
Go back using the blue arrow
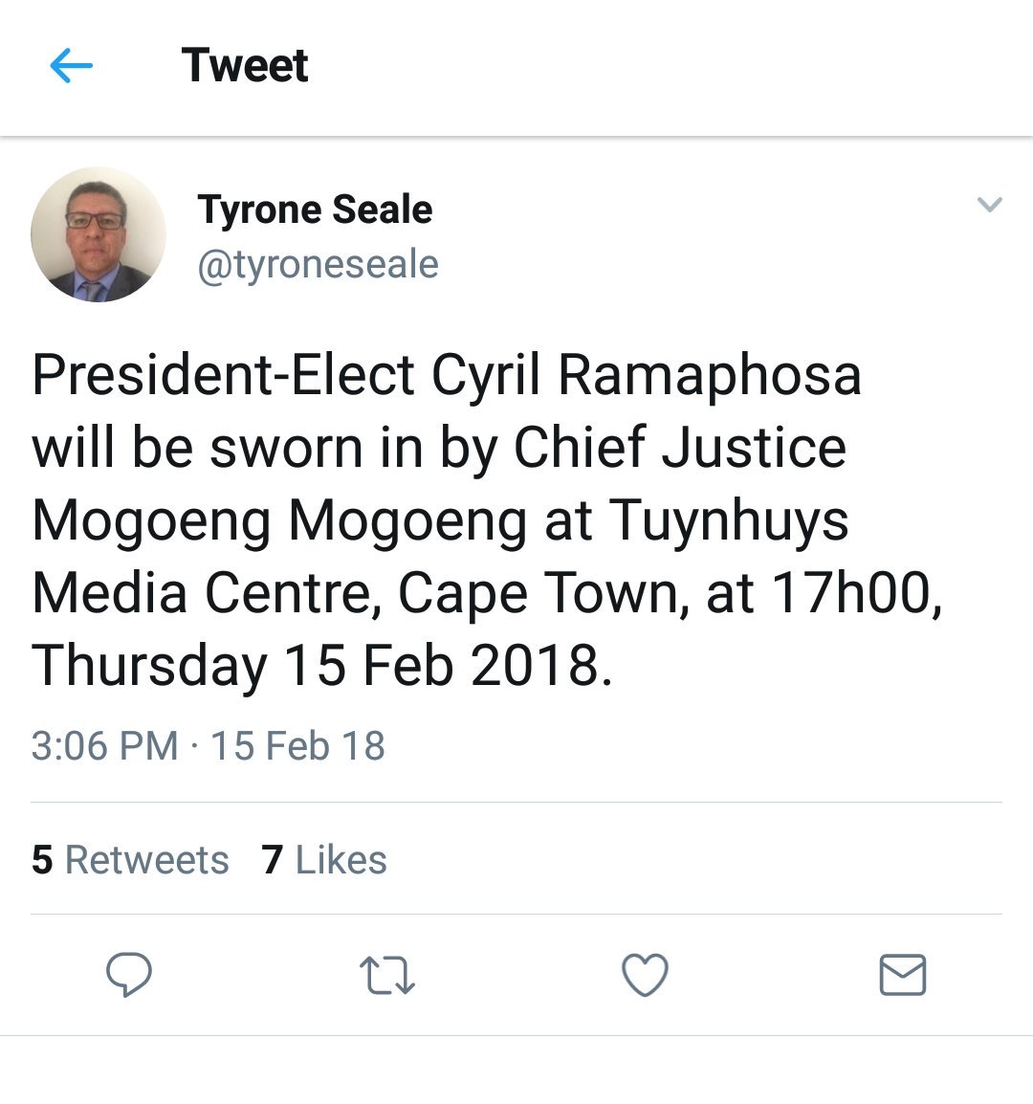click(71, 66)
